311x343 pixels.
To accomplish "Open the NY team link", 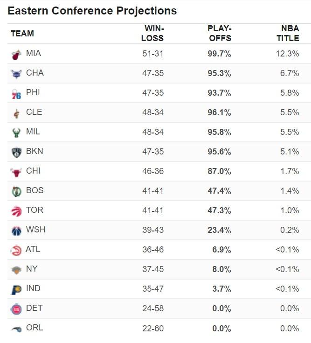I will 32,269.
